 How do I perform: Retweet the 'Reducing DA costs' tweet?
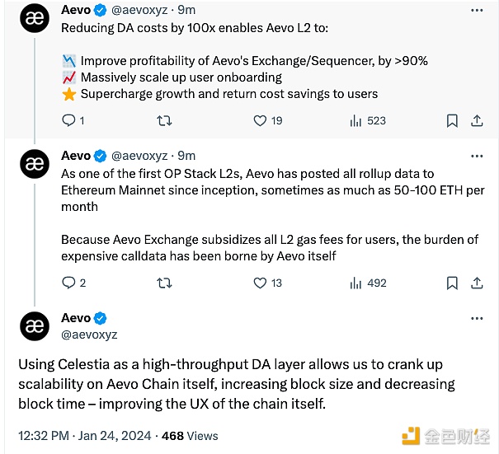tap(164, 120)
